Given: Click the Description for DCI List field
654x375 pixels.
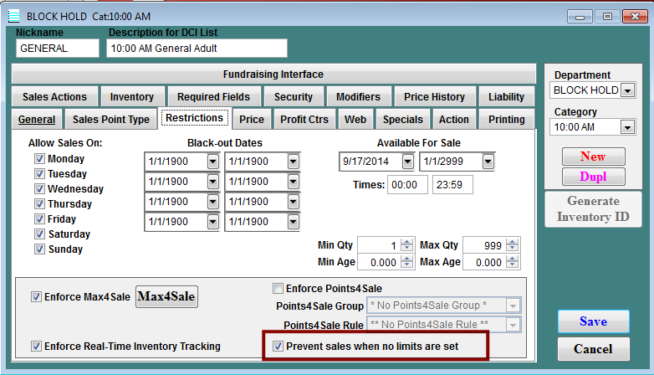Looking at the screenshot, I should (x=197, y=49).
